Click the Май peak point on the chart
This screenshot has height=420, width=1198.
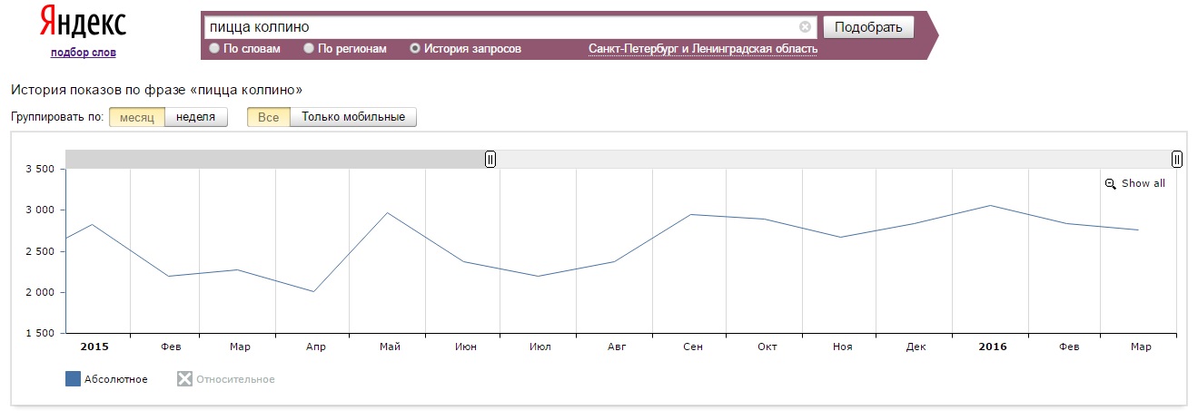(x=387, y=212)
